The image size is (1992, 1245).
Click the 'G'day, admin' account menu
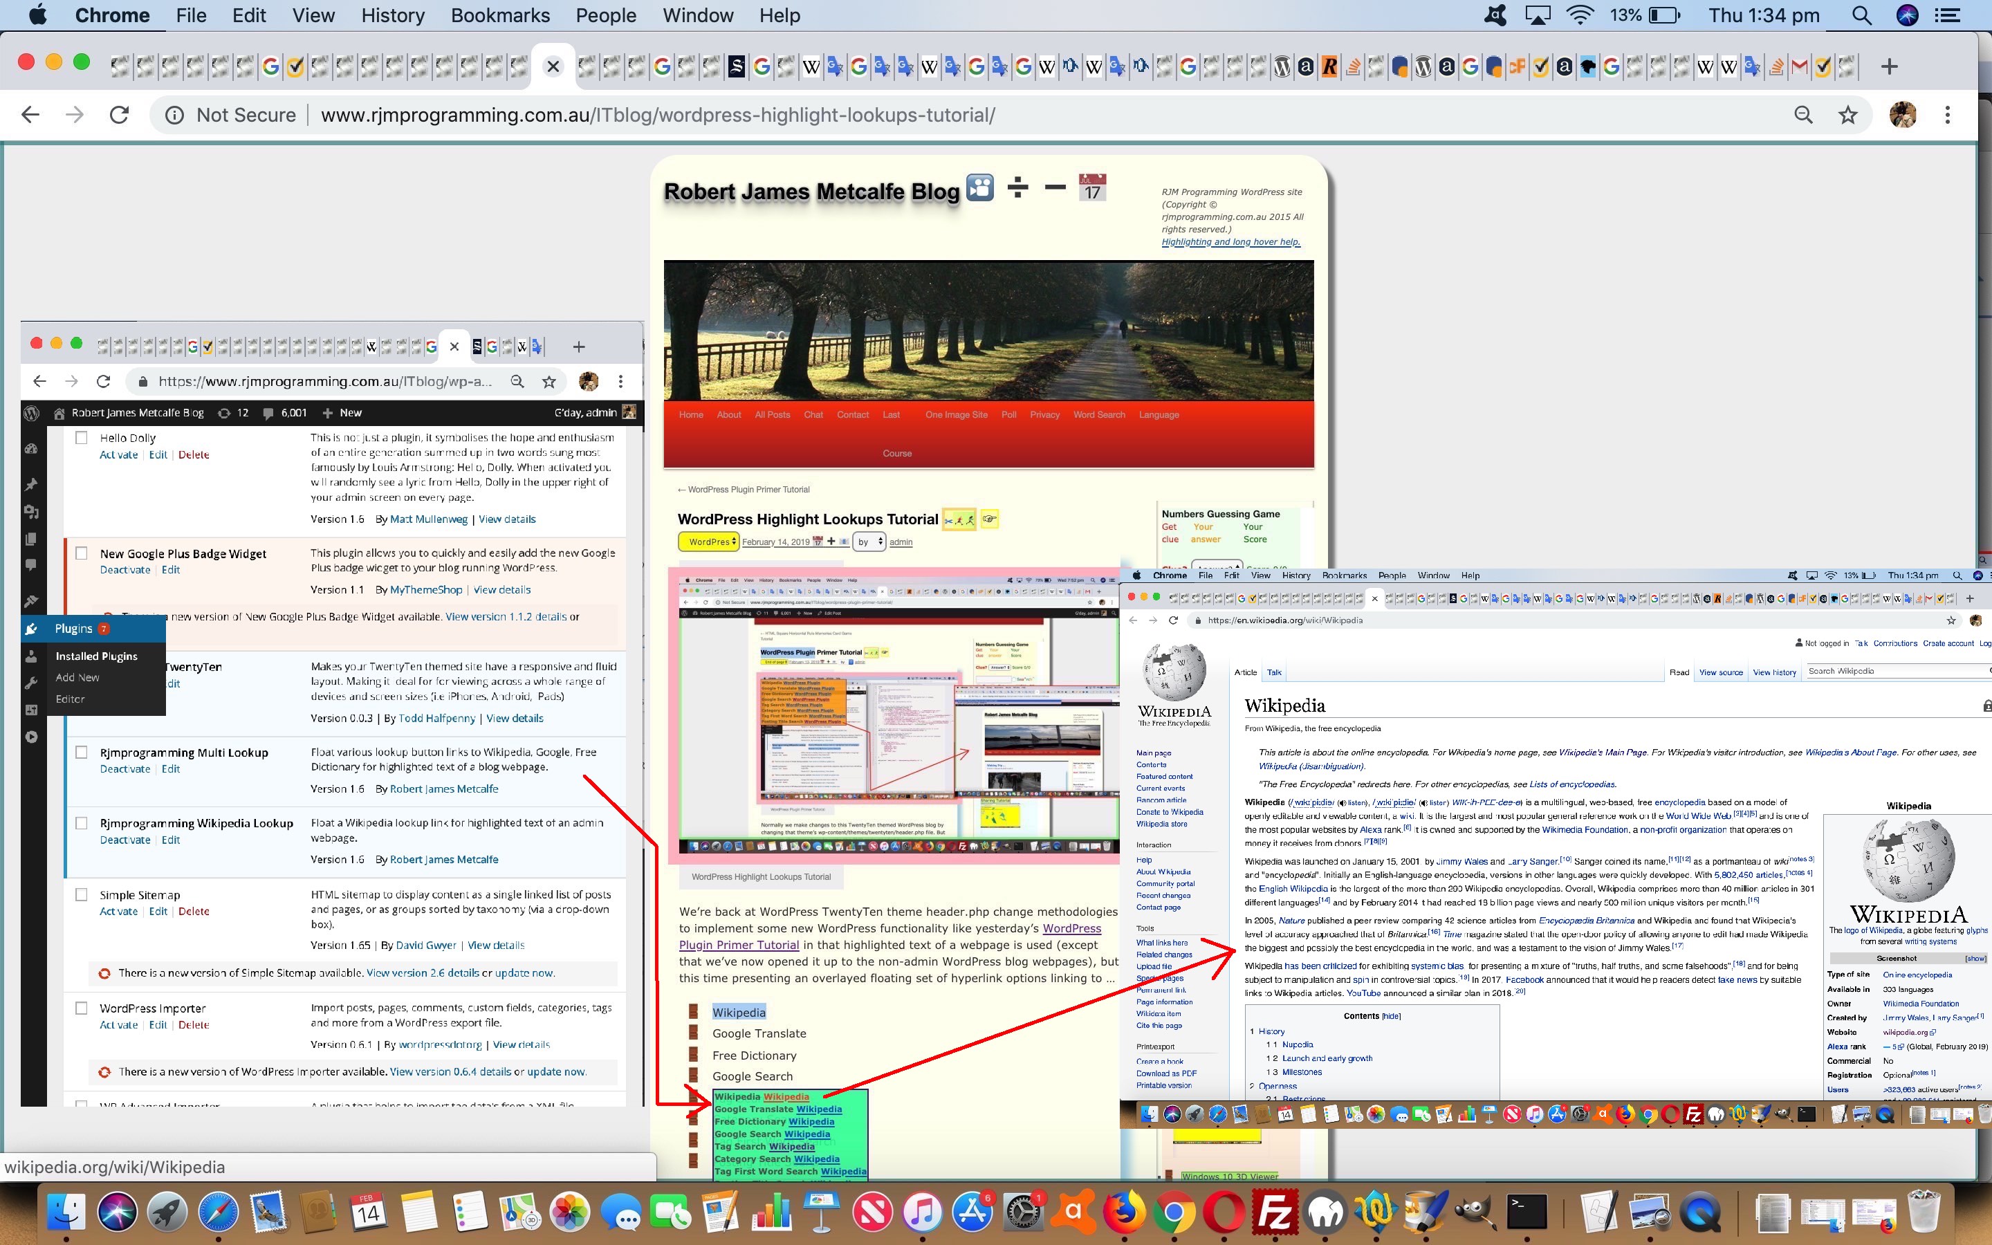(594, 412)
